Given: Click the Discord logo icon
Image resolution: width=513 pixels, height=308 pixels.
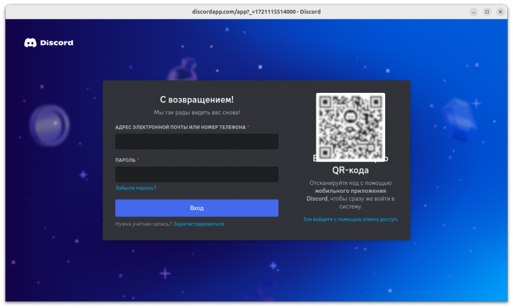Looking at the screenshot, I should coord(30,43).
